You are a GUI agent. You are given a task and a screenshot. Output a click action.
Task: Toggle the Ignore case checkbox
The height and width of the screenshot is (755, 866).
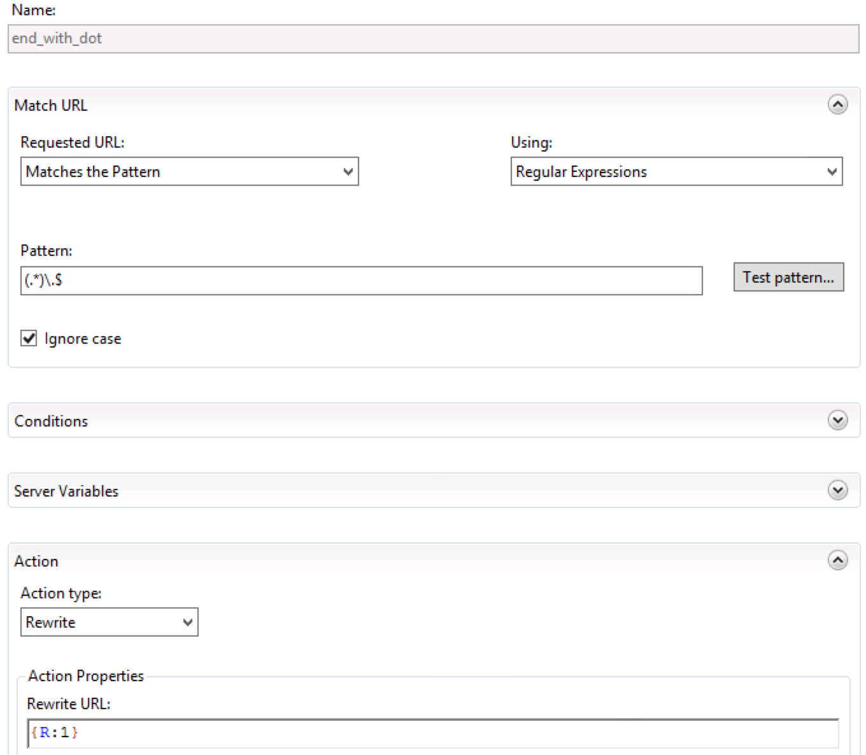point(29,338)
